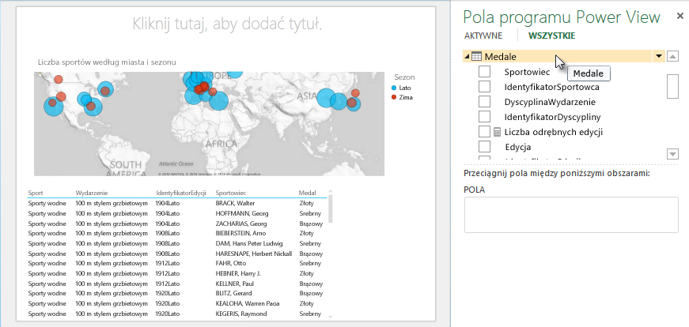689x327 pixels.
Task: Switch to the AKTYWNE tab
Action: pos(483,36)
